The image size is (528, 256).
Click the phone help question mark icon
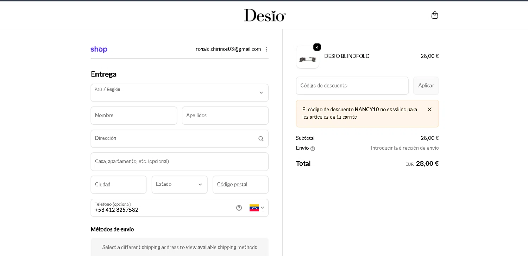239,208
